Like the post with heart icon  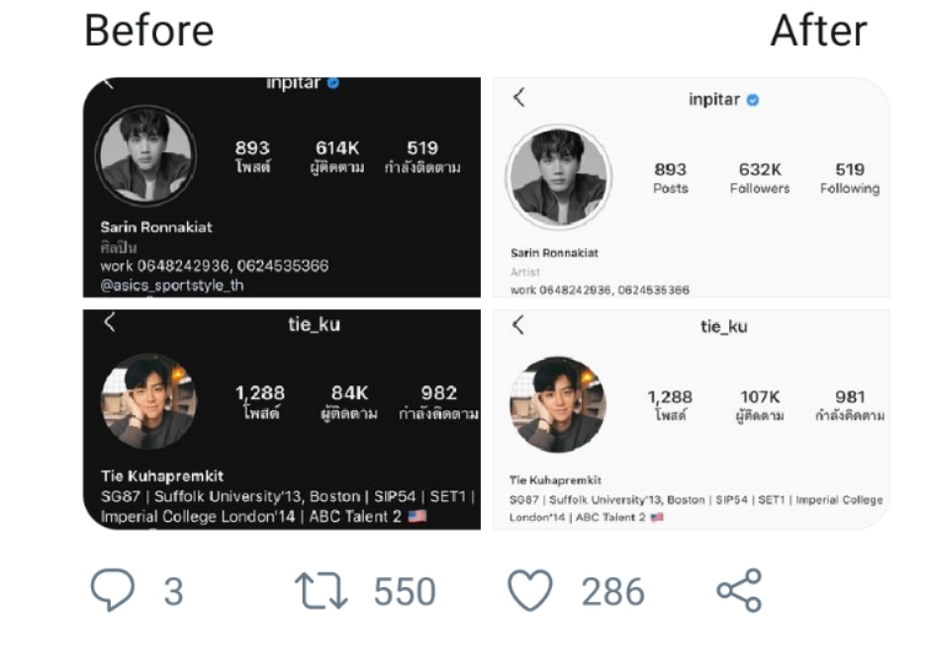529,591
